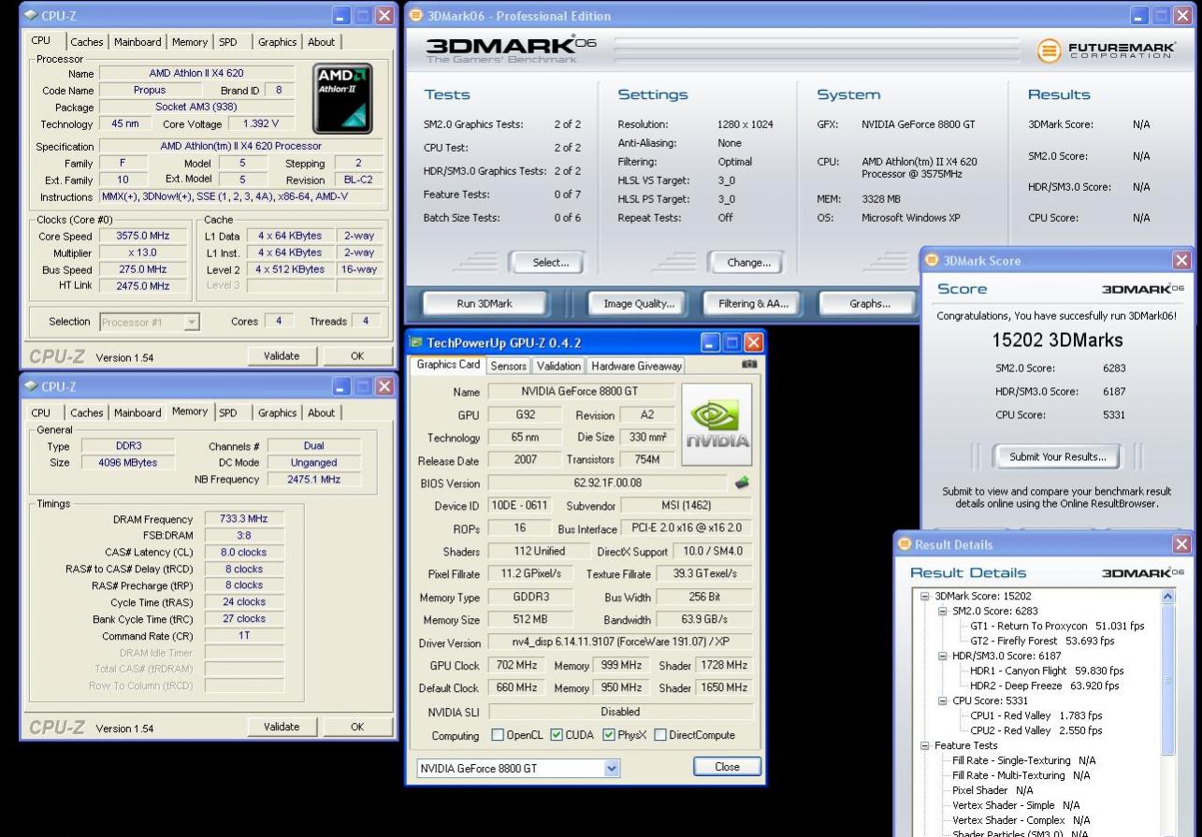This screenshot has height=837, width=1202.
Task: Open the Image Quality... button
Action: (639, 303)
